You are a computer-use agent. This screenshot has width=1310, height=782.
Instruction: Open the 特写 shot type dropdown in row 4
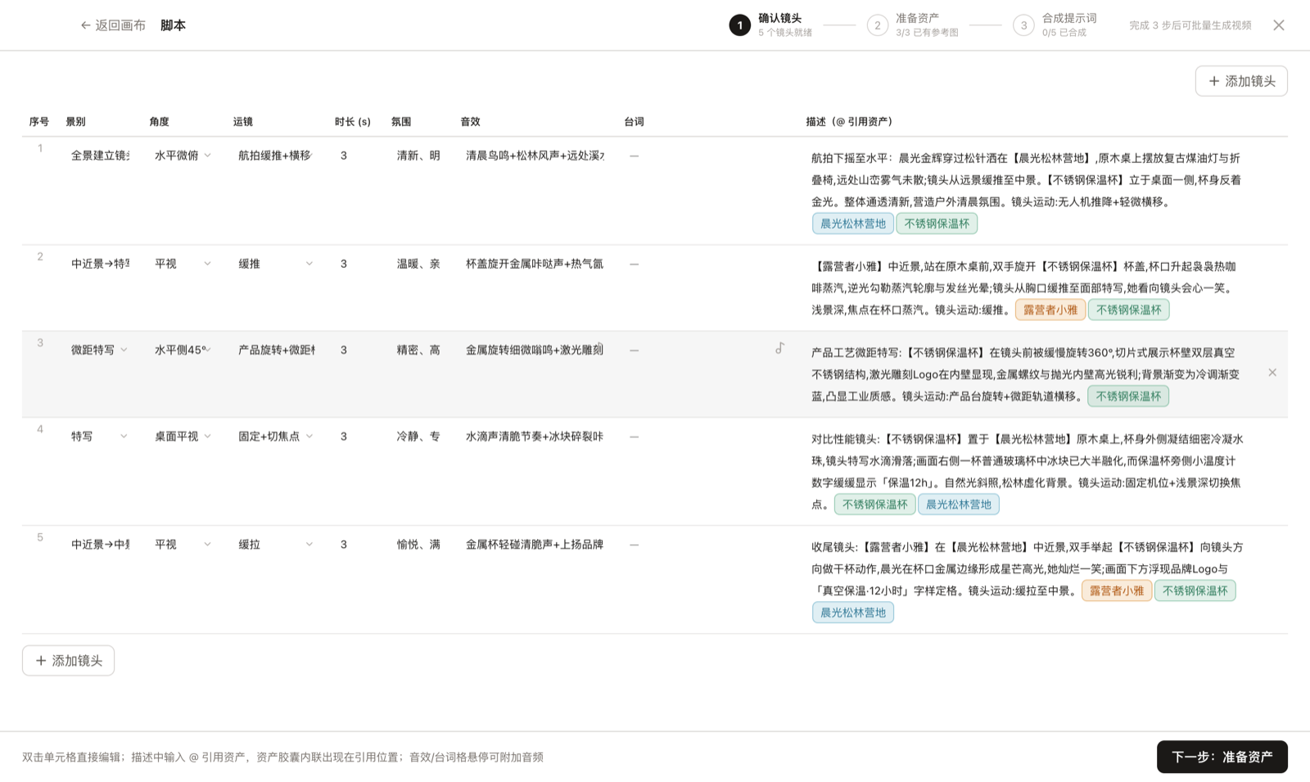pos(99,436)
